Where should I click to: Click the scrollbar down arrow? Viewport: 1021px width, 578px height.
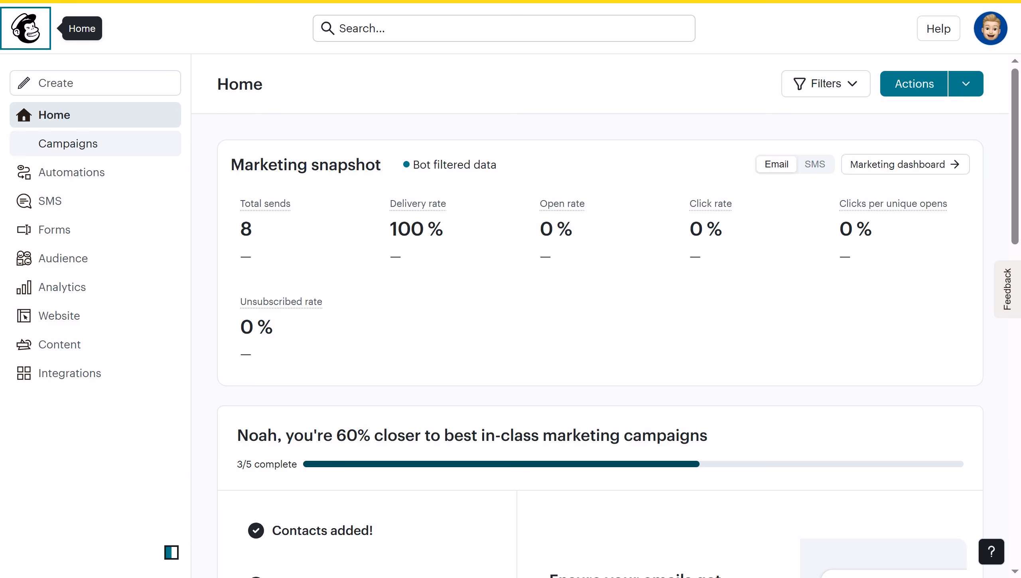pyautogui.click(x=1015, y=571)
